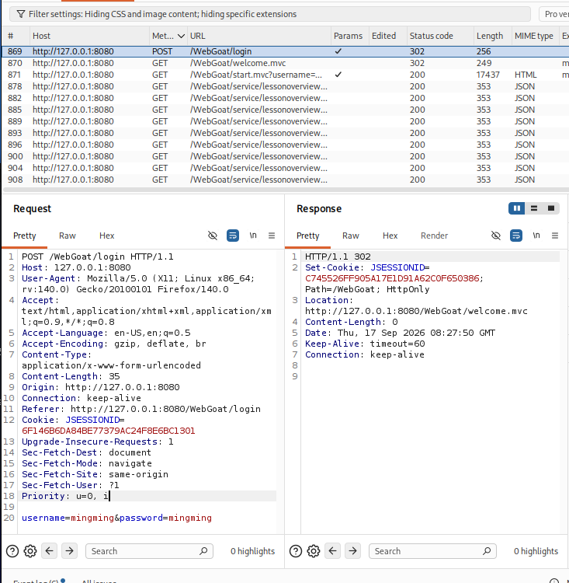Screen dimensions: 569x583
Task: Select history row 885
Action: [x=285, y=110]
